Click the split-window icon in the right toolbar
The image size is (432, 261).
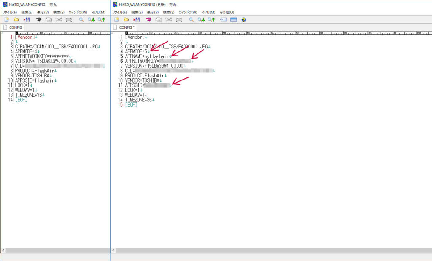pyautogui.click(x=234, y=19)
